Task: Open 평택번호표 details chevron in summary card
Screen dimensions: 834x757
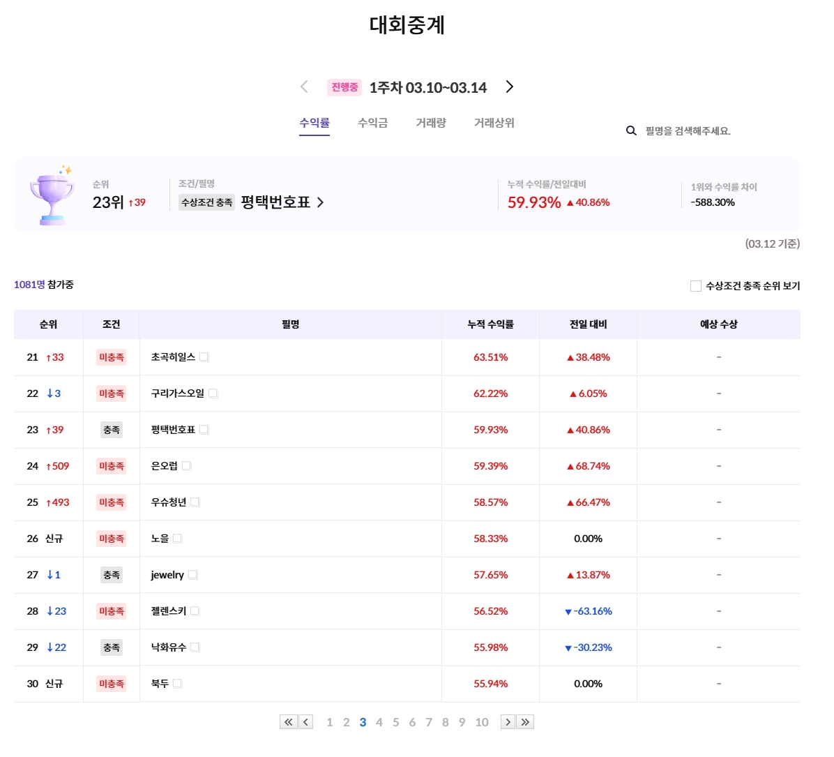Action: (x=320, y=202)
